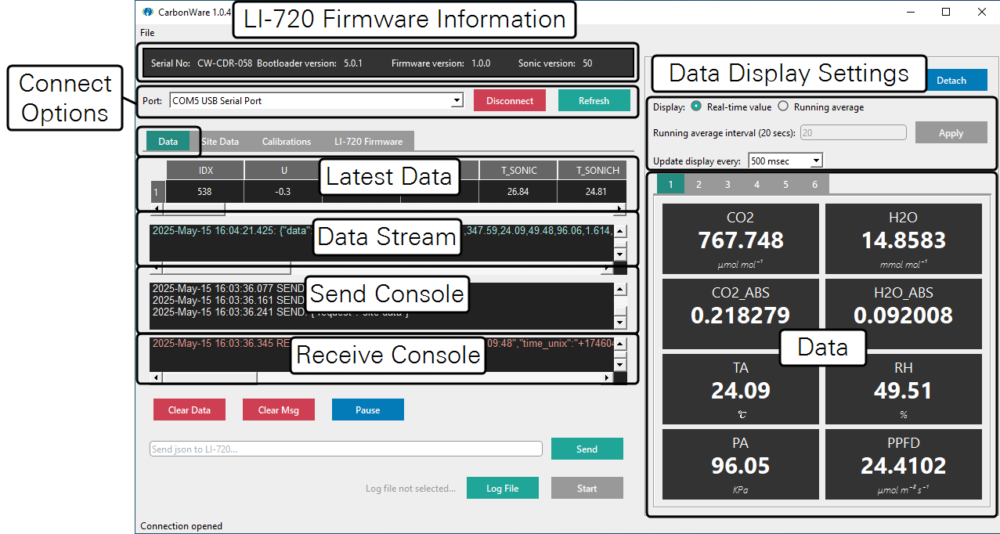Click the data stream's scroll-down arrow
Screen dimensions: 1000x534
click(x=620, y=254)
